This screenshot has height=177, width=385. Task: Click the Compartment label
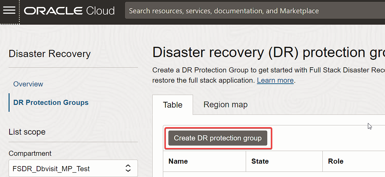30,153
